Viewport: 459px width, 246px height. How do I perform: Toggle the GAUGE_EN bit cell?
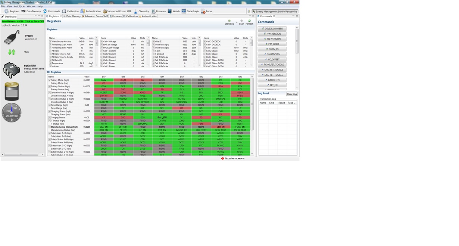(x=182, y=130)
